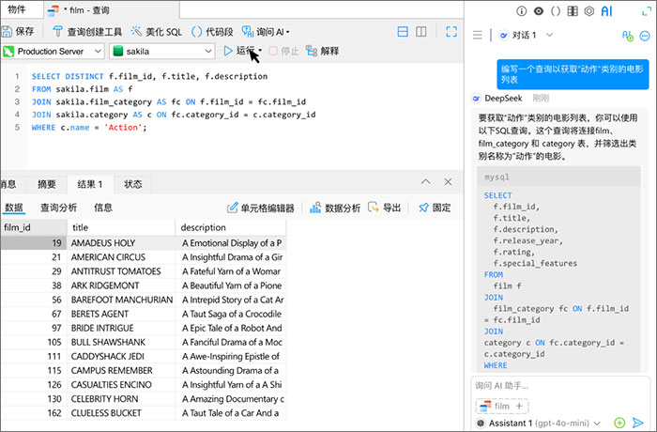The width and height of the screenshot is (657, 432).
Task: Click the Export (导出) button
Action: click(x=384, y=208)
